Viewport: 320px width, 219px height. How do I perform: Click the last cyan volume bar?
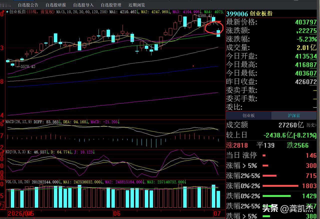218,199
